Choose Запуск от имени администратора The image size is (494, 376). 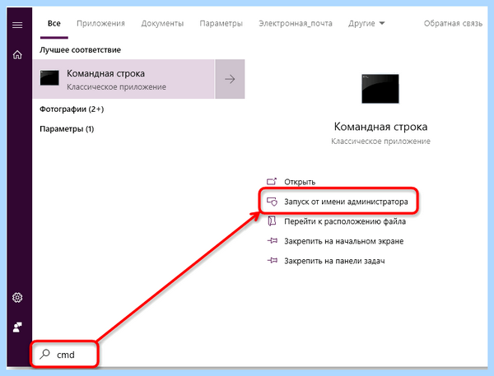pyautogui.click(x=347, y=202)
